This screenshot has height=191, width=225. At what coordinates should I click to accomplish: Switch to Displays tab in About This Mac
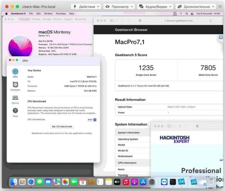[36, 19]
